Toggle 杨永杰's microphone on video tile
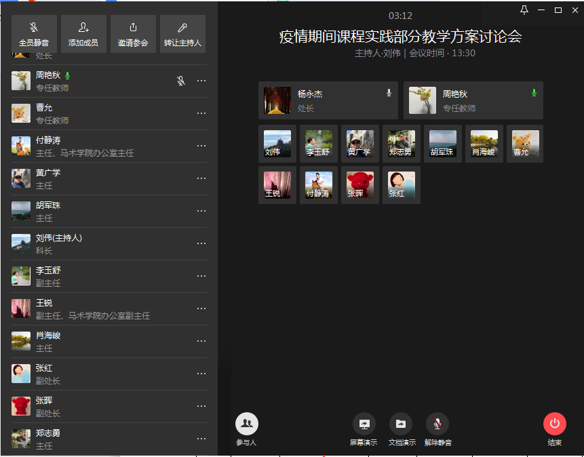584x457 pixels. coord(389,93)
